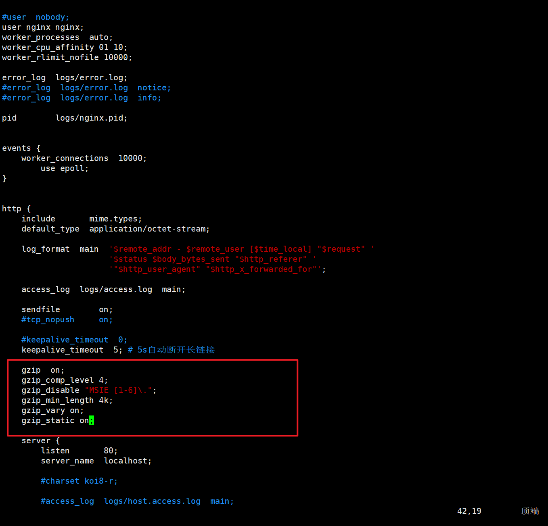
Task: Click 'default_type application/octet-stream;' line
Action: click(115, 229)
